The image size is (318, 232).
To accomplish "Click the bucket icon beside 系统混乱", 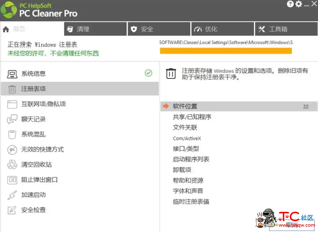I will pos(12,135).
